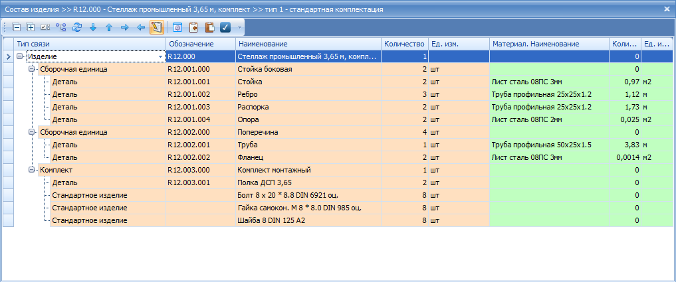676x282 pixels.
Task: Select Стандартное изделие row with Шайба
Action: tap(108, 221)
